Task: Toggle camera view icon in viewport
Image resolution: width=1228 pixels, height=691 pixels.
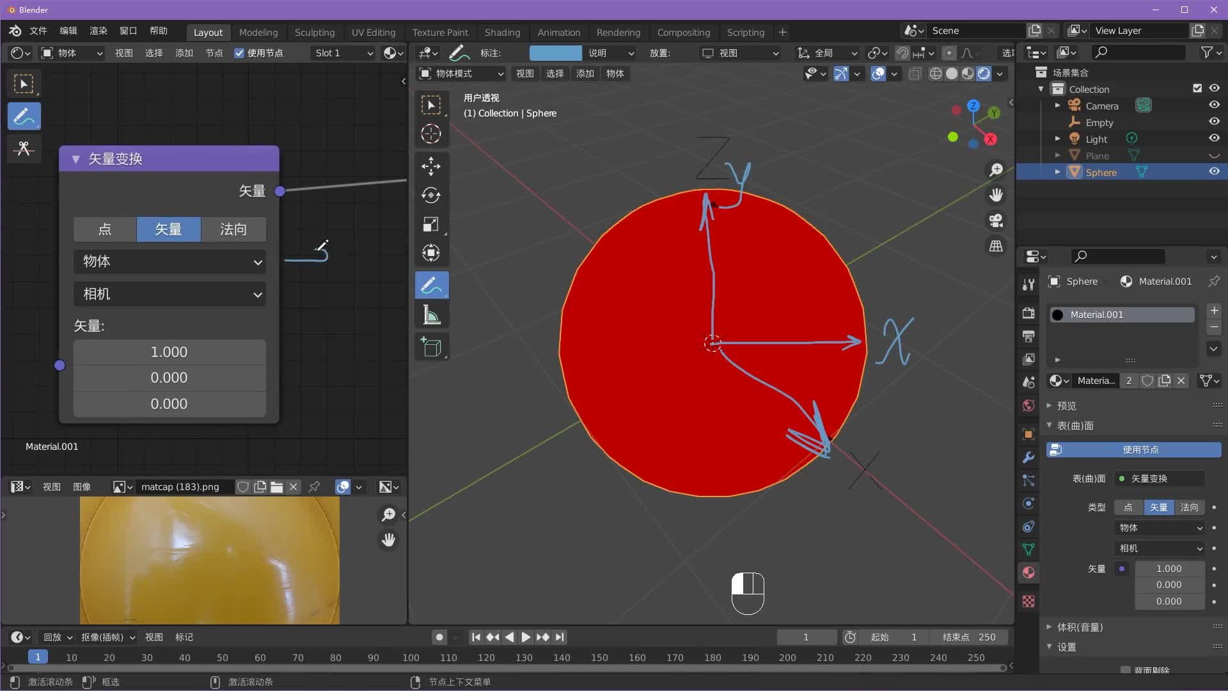Action: pos(996,221)
